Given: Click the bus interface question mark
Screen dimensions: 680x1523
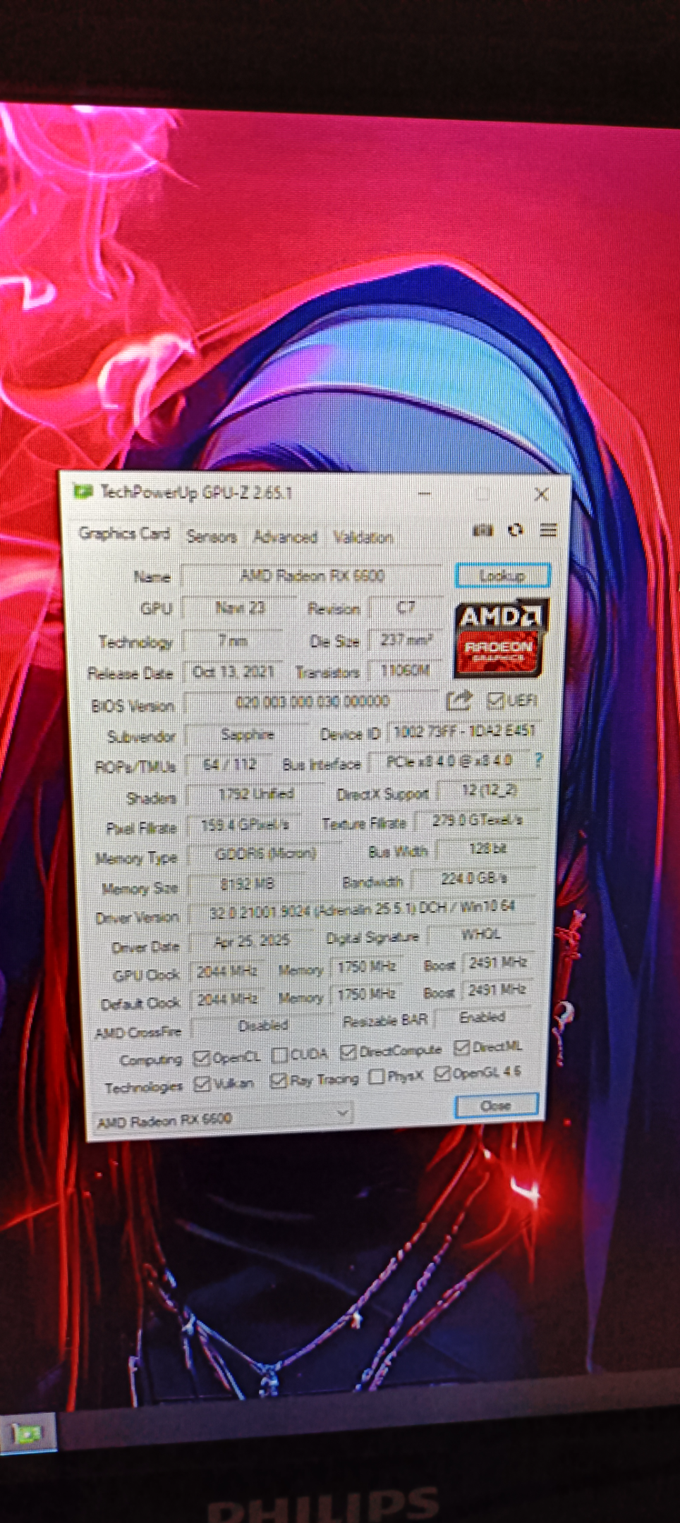Looking at the screenshot, I should coord(538,759).
